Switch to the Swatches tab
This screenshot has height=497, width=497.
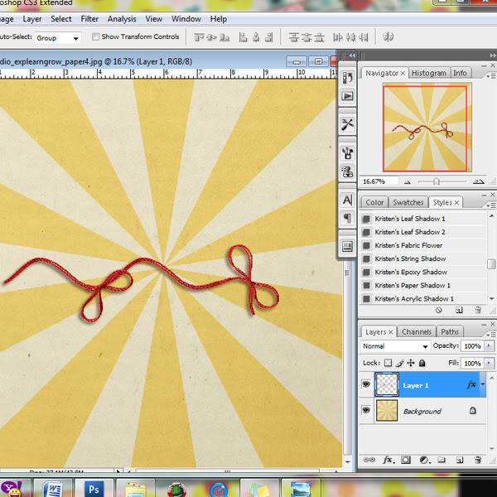(408, 202)
